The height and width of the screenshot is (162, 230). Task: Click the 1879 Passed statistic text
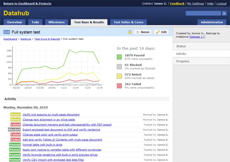134,55
